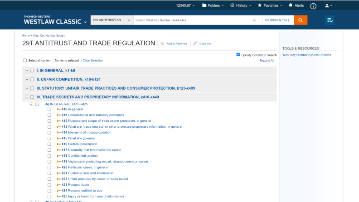Screen dimensions: 359x202
Task: Open the Folders menu
Action: (211, 5)
